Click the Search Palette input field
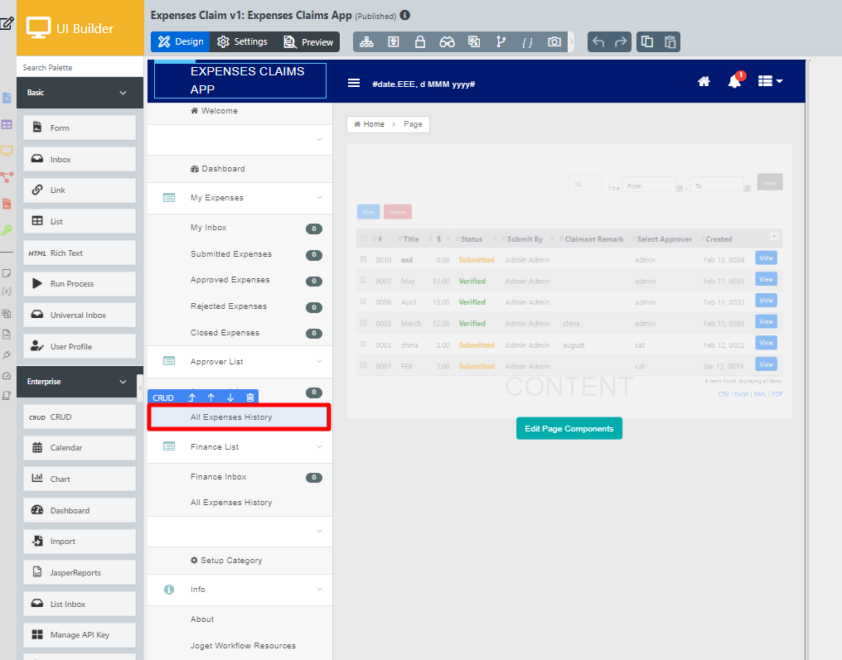This screenshot has height=660, width=842. click(80, 67)
